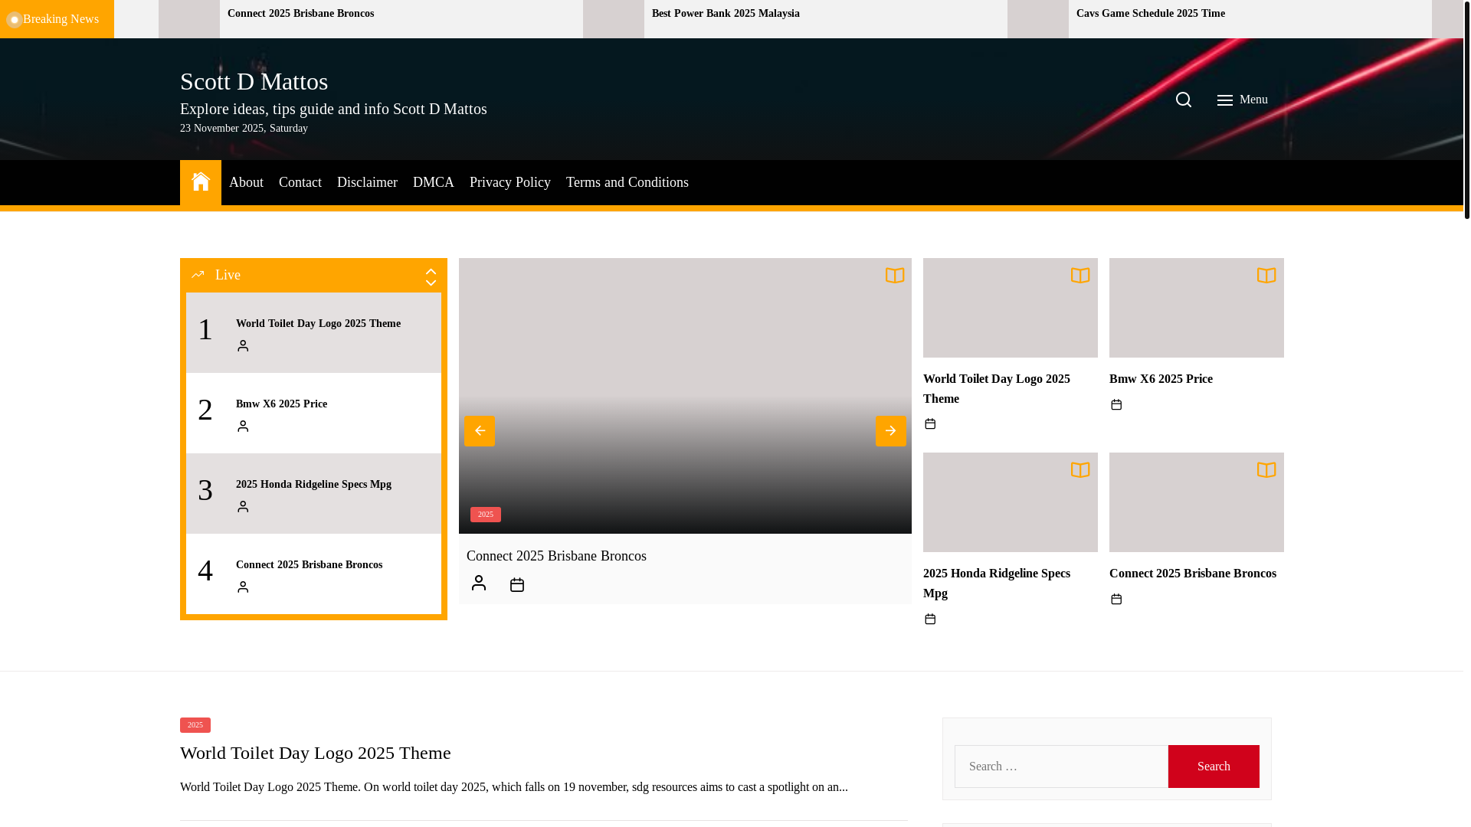This screenshot has width=1471, height=827.
Task: Open Terms and Conditions page
Action: [627, 182]
